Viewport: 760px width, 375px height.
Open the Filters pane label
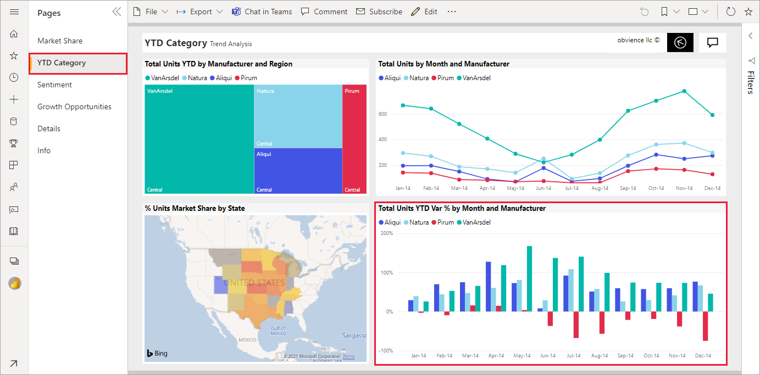click(751, 82)
